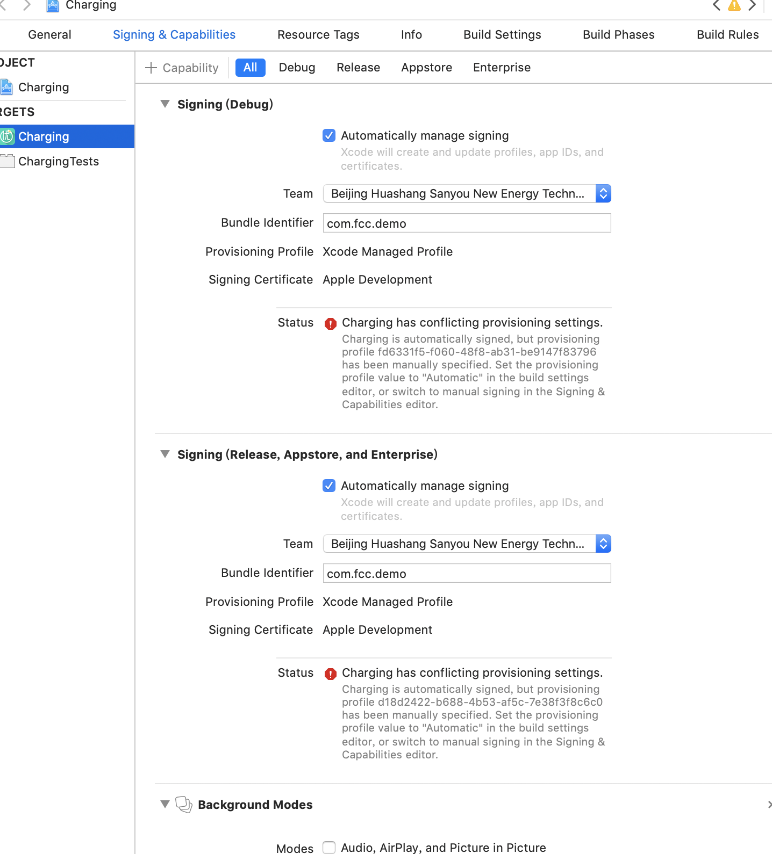The image size is (772, 854).
Task: Filter by Appstore configuration
Action: [426, 68]
